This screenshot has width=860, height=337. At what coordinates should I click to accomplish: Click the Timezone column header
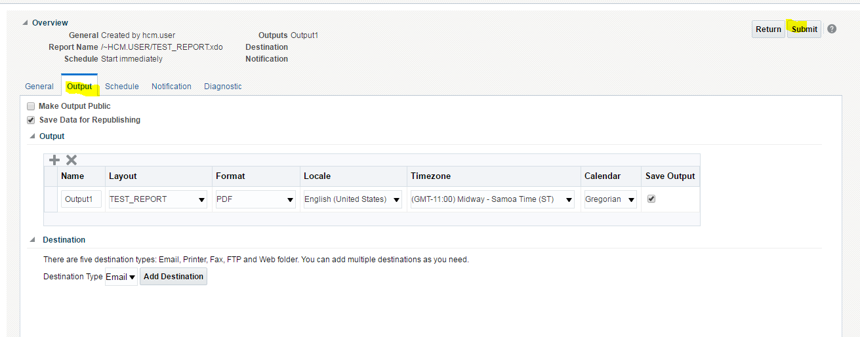(x=493, y=176)
